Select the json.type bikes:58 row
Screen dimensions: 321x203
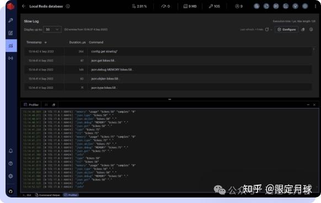(168, 88)
